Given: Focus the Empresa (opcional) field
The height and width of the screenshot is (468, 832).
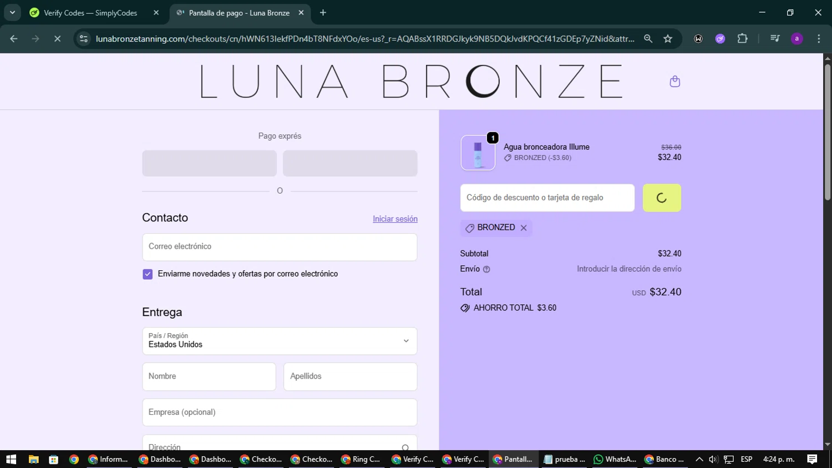Looking at the screenshot, I should point(280,412).
